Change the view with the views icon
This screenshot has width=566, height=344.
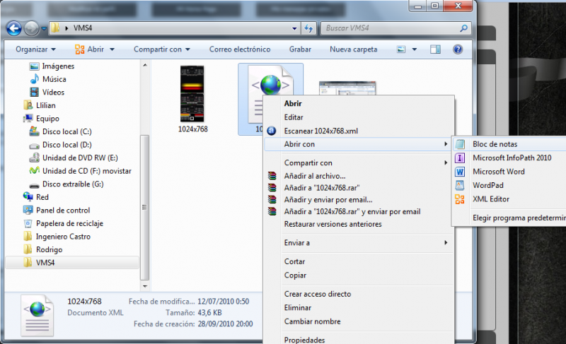pos(401,49)
